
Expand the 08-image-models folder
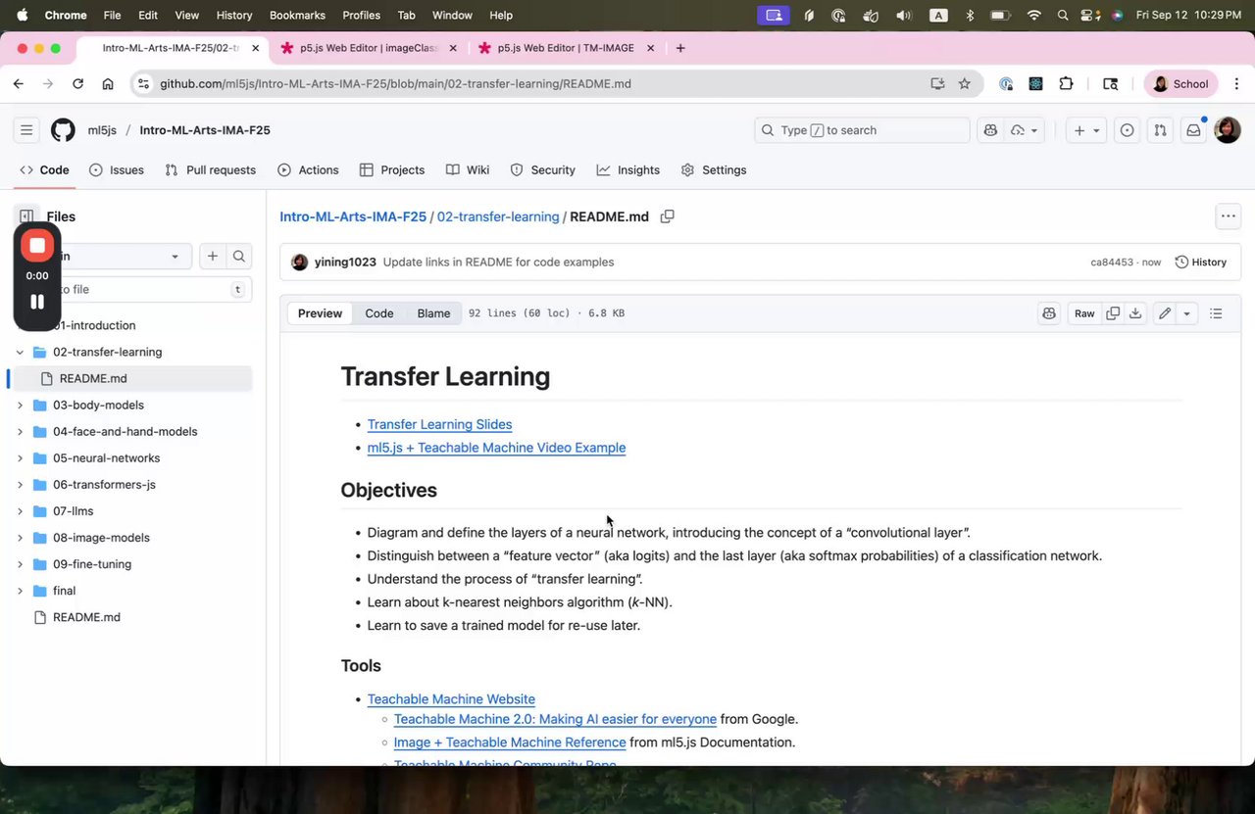[x=20, y=538]
